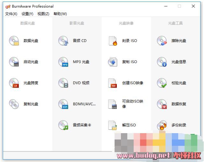Click the 光盘映像 column header
The image size is (204, 162).
pos(126,23)
